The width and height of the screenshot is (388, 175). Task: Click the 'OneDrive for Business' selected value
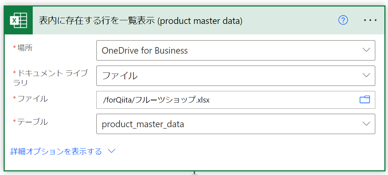(145, 51)
